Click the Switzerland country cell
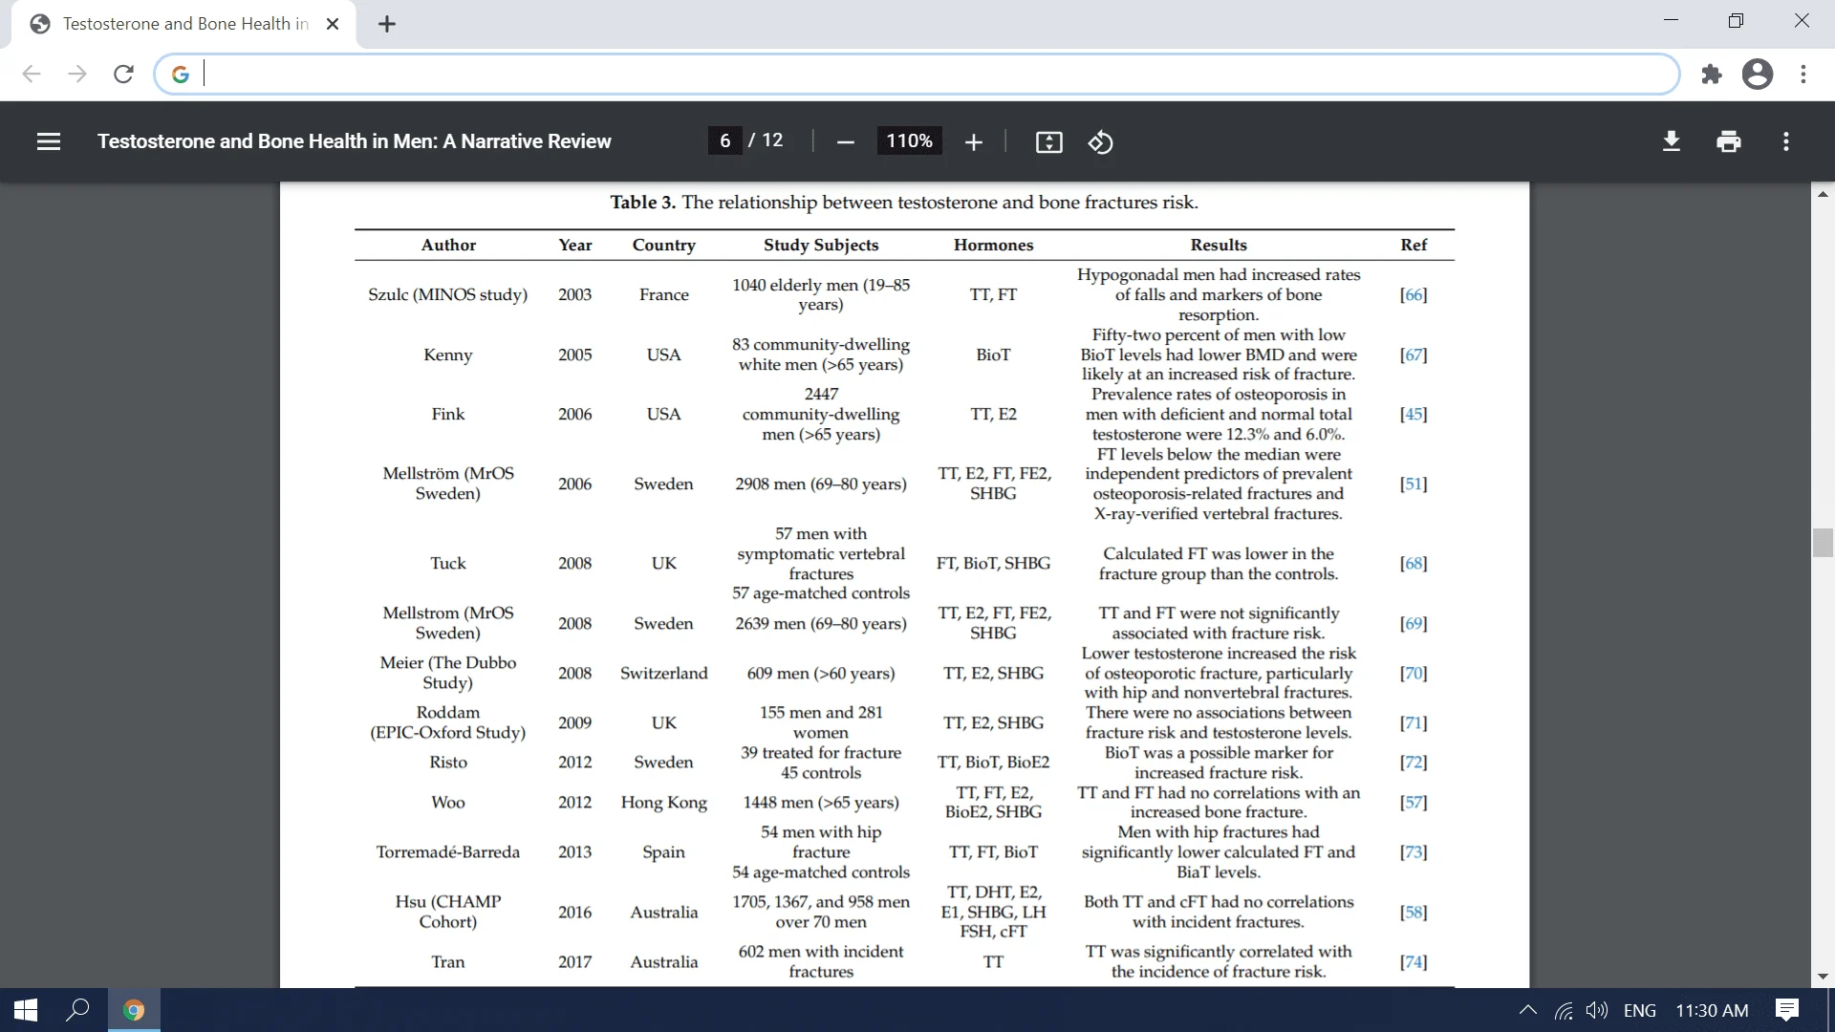Viewport: 1835px width, 1032px height. (x=663, y=673)
